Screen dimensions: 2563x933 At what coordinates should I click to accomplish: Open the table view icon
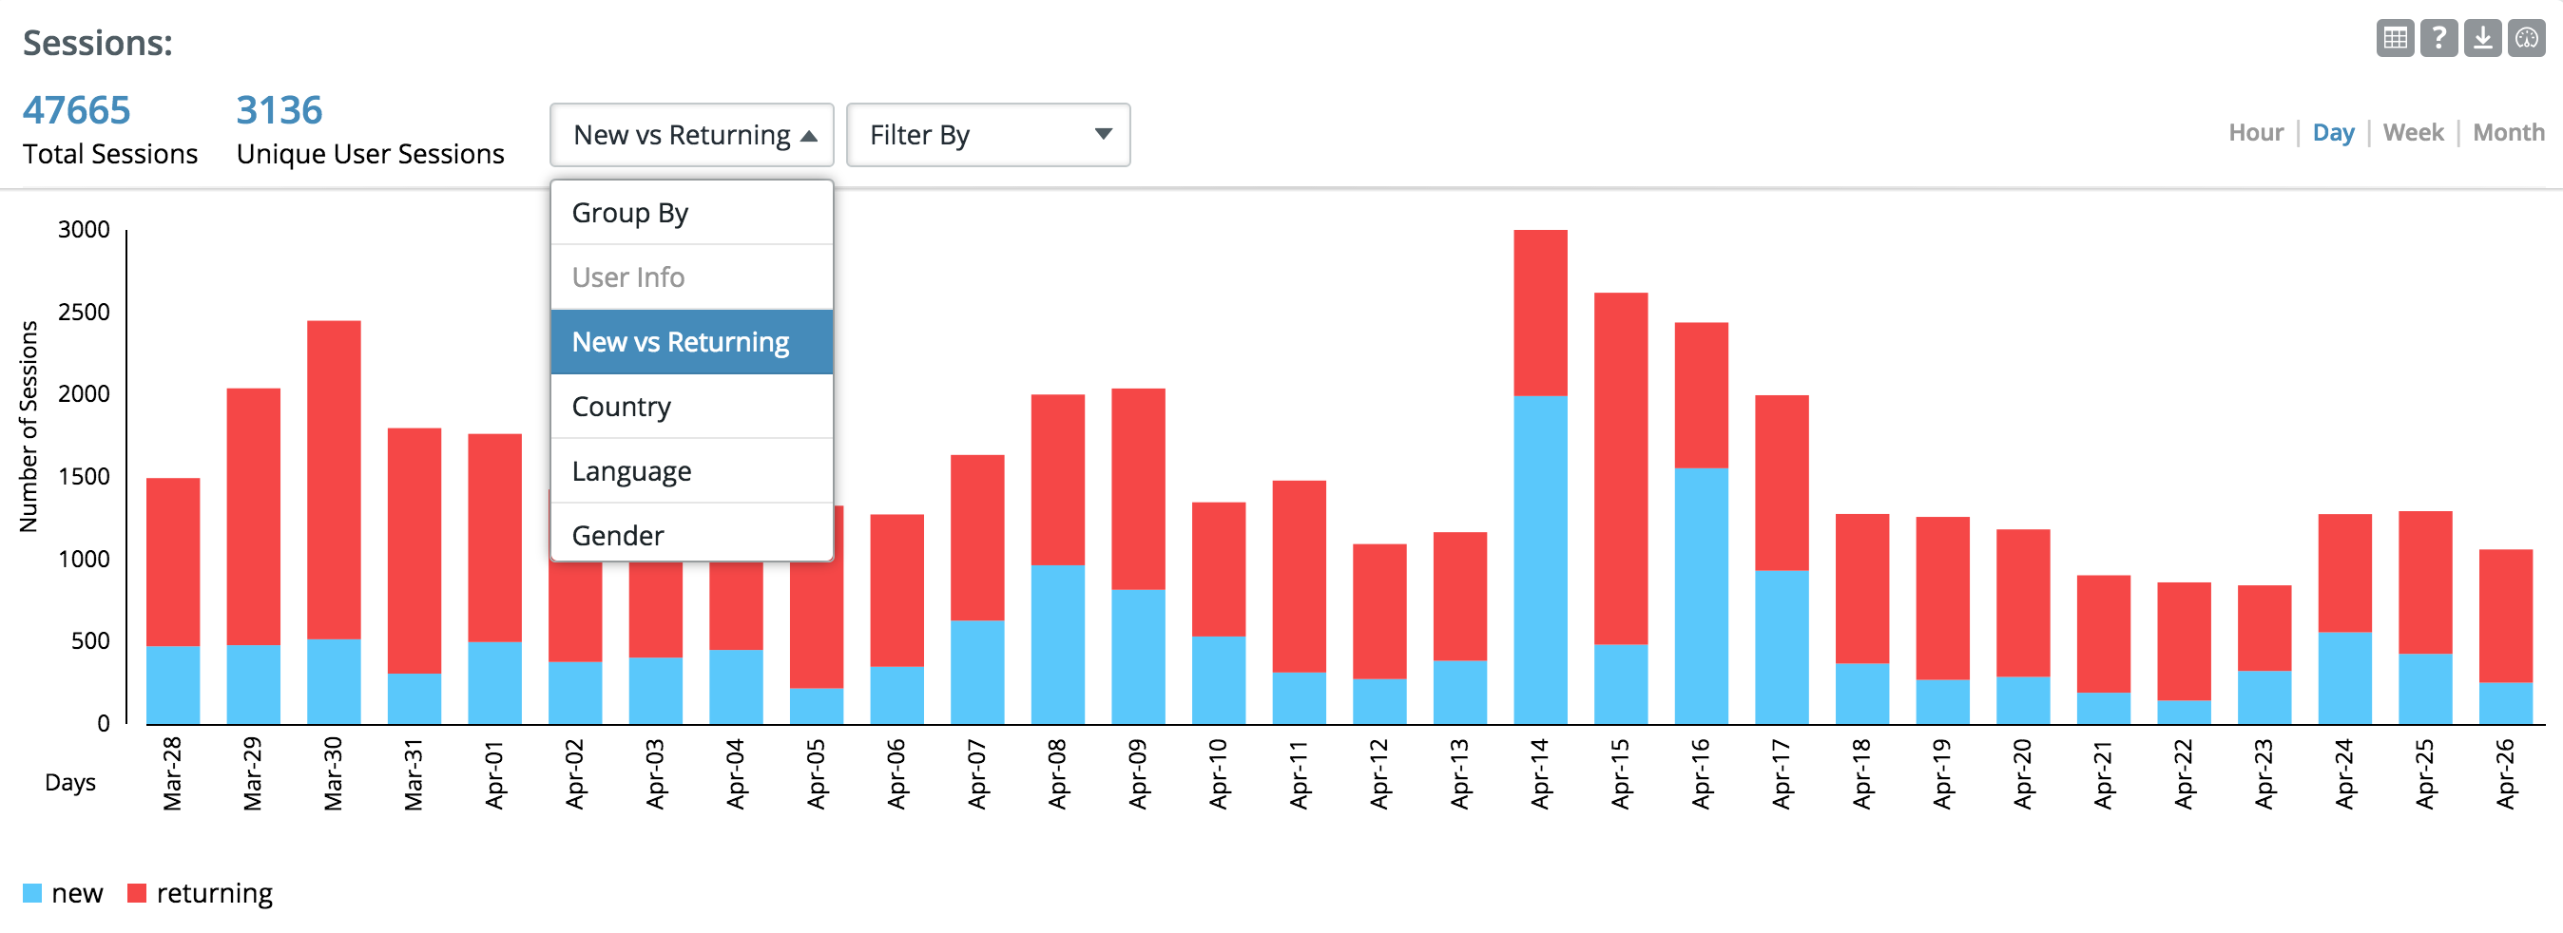click(x=2395, y=38)
